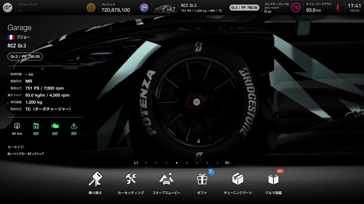The width and height of the screenshot is (364, 204).
Task: Select the last page dot before R1
Action: click(218, 163)
